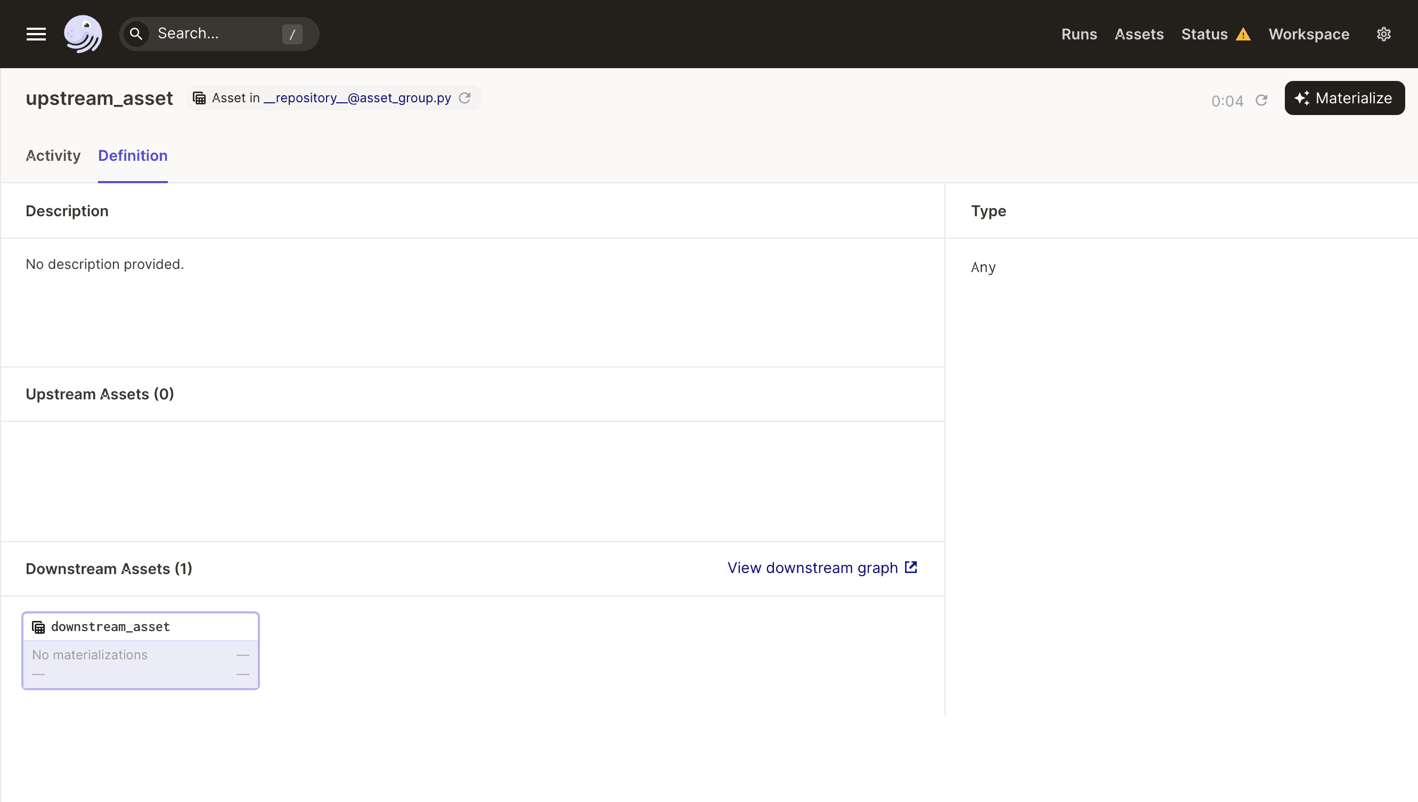Navigate to the Assets menu item
Viewport: 1418px width, 802px height.
point(1139,34)
